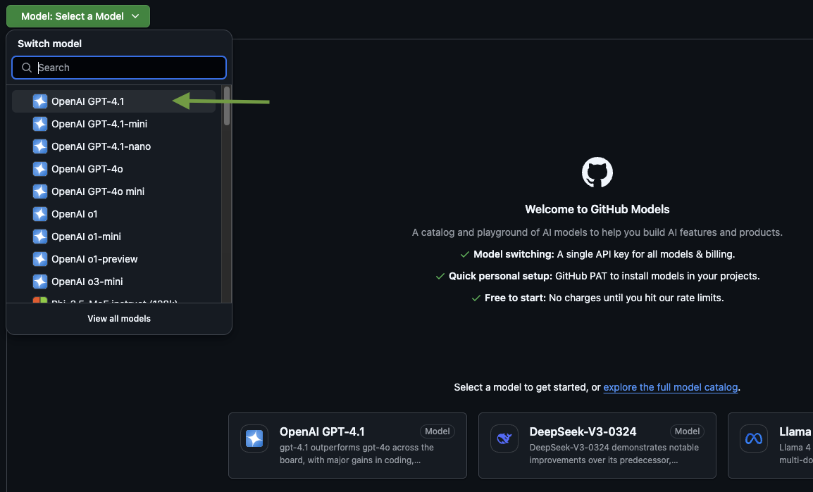The width and height of the screenshot is (813, 492).
Task: Click the Meta logo on Llama card
Action: [754, 439]
